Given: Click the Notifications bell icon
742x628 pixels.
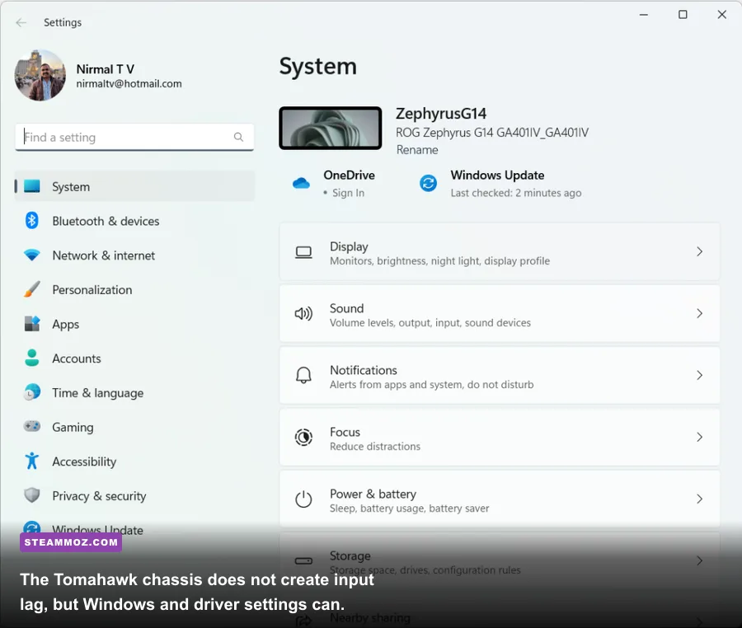Looking at the screenshot, I should point(303,376).
